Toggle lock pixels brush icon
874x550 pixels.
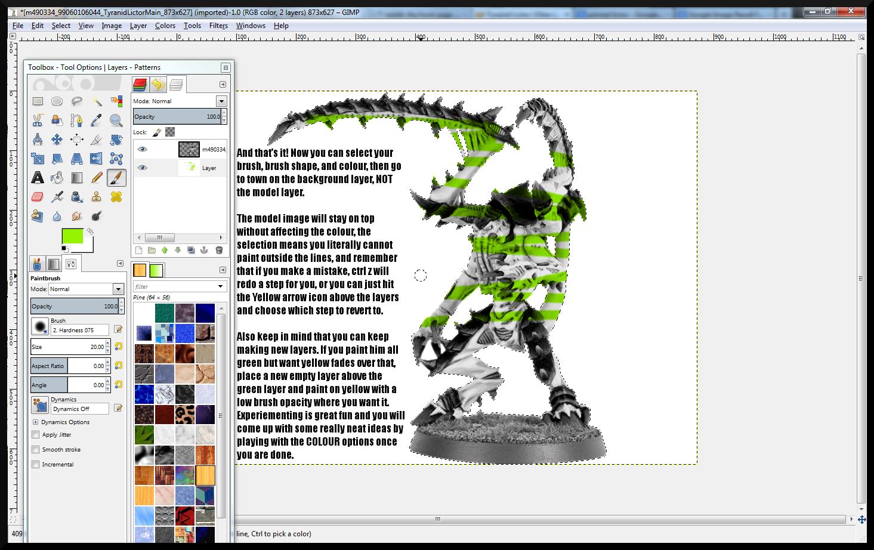coord(157,132)
